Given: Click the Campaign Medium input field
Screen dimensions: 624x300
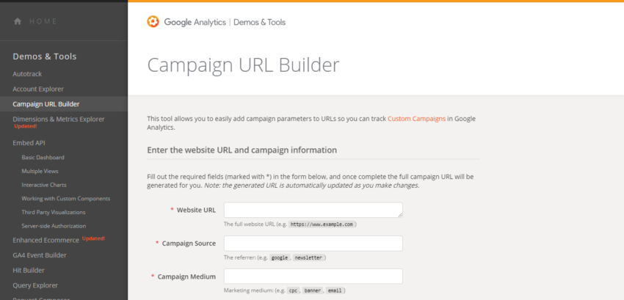Looking at the screenshot, I should (x=313, y=277).
